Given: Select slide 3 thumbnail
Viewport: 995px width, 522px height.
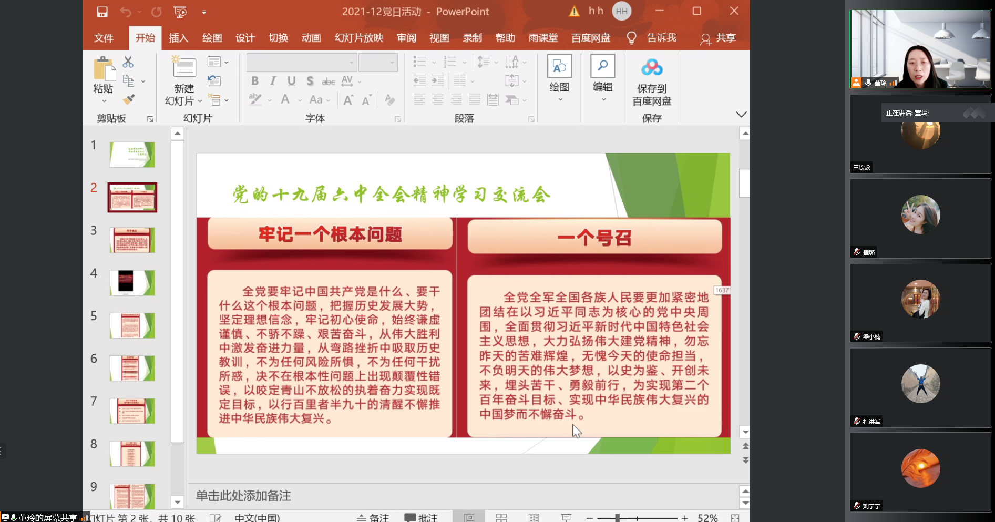Looking at the screenshot, I should (132, 240).
